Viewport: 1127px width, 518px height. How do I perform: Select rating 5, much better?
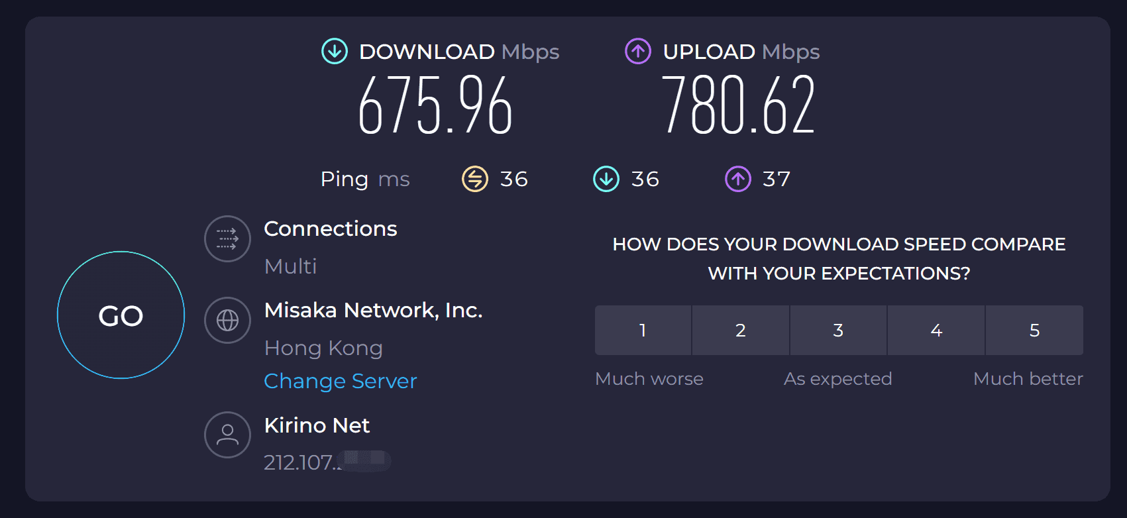pos(1034,330)
